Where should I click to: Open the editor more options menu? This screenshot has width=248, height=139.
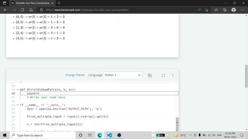173,76
